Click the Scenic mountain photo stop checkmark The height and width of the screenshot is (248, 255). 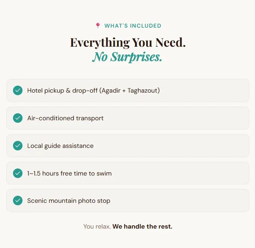(x=18, y=201)
